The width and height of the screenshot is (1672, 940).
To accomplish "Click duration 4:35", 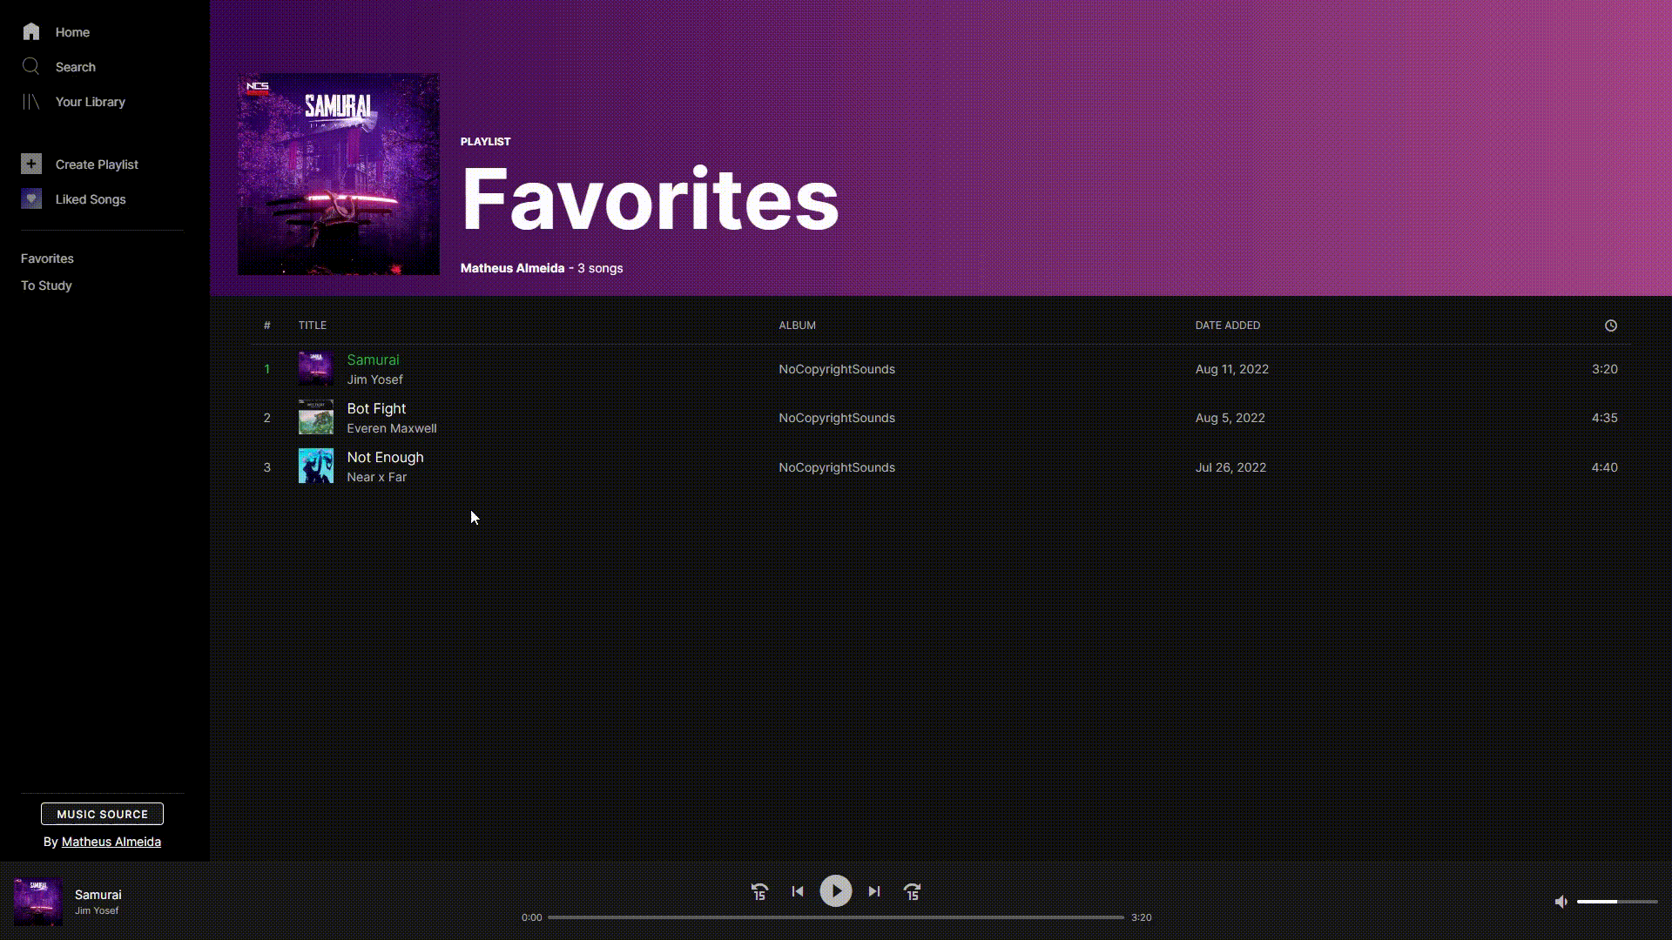I will (1604, 418).
